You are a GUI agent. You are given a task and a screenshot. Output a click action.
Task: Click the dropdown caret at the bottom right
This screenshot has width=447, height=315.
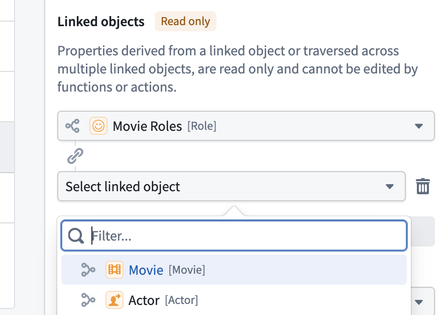click(x=419, y=302)
